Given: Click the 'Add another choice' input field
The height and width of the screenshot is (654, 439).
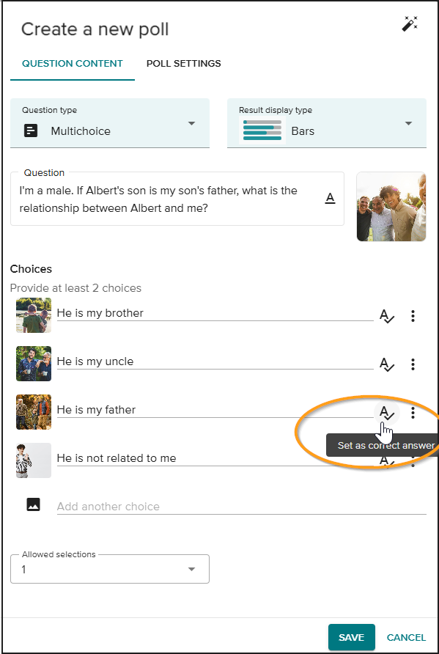Looking at the screenshot, I should [241, 507].
